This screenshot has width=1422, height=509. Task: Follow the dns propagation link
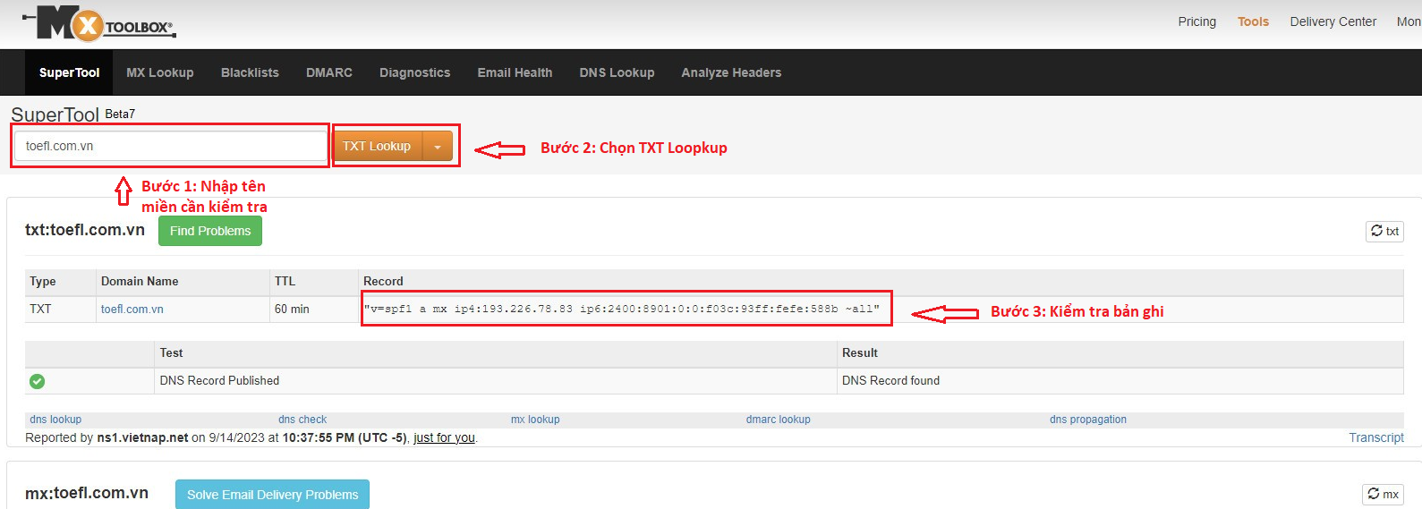coord(1088,420)
